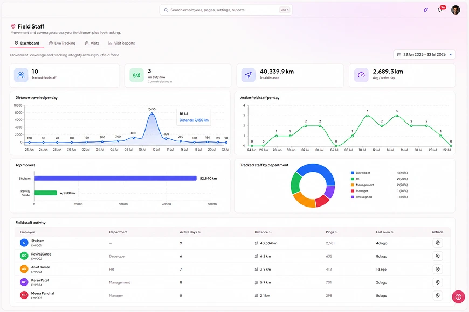Viewport: 469px width, 312px height.
Task: Click the Shubam avatar in activity table
Action: coord(24,243)
